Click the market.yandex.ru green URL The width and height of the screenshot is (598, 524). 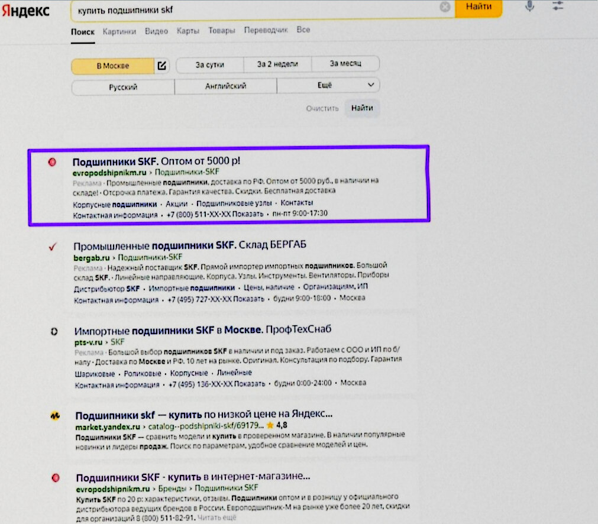(108, 427)
